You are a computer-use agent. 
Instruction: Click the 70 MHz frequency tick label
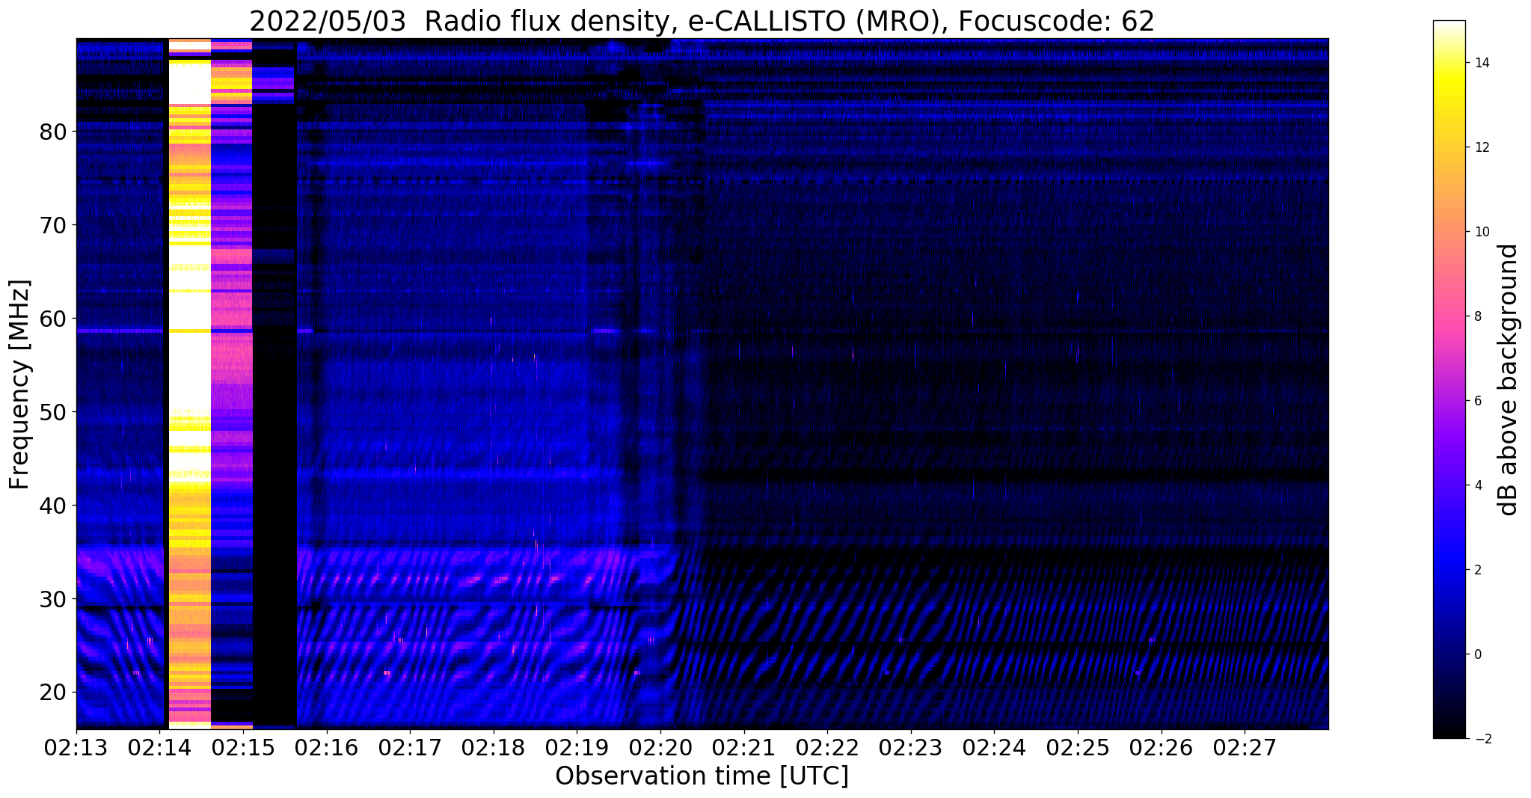pyautogui.click(x=54, y=225)
